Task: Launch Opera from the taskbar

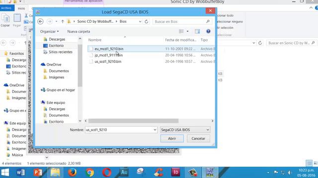Action: (x=107, y=173)
